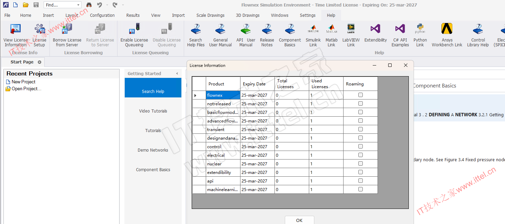Select the Start Page tab

tap(22, 62)
